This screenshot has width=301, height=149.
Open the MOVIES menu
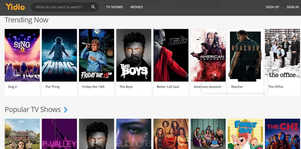(136, 7)
